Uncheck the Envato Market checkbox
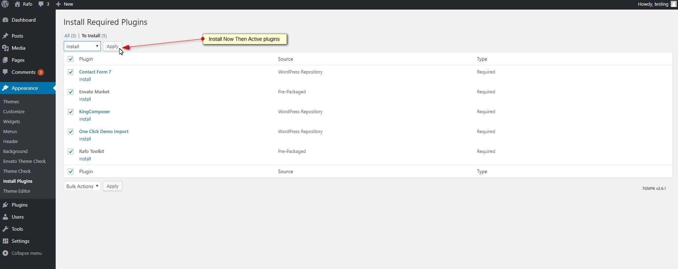 click(71, 92)
